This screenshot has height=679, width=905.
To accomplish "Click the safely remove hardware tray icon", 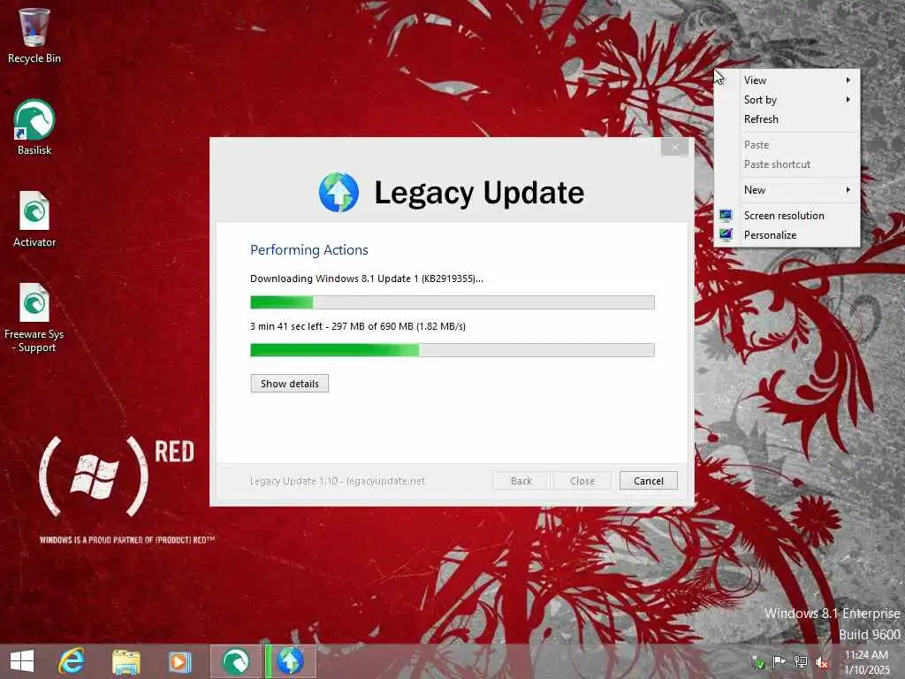I will 757,662.
